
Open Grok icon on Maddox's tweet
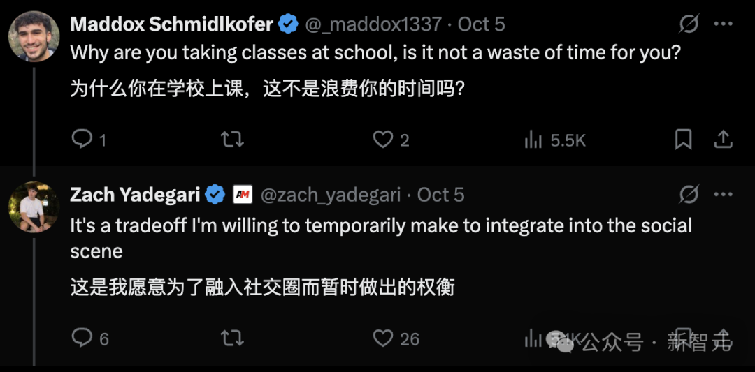pyautogui.click(x=689, y=24)
